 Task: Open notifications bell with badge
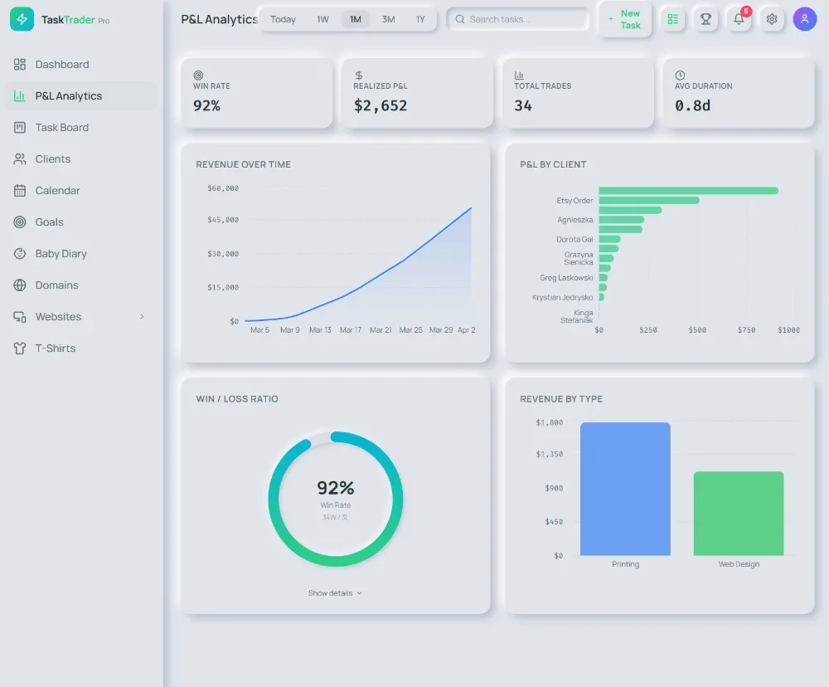point(739,19)
